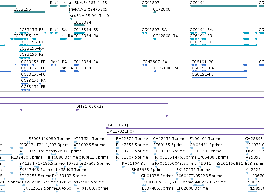The height and width of the screenshot is (193, 264).
Task: Click the CG33156 gene label
Action: click(22, 9)
